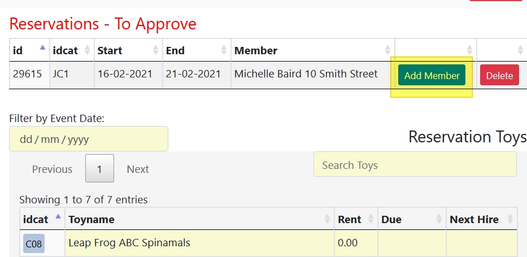The height and width of the screenshot is (257, 527).
Task: Click the green Add Member button
Action: pyautogui.click(x=432, y=75)
